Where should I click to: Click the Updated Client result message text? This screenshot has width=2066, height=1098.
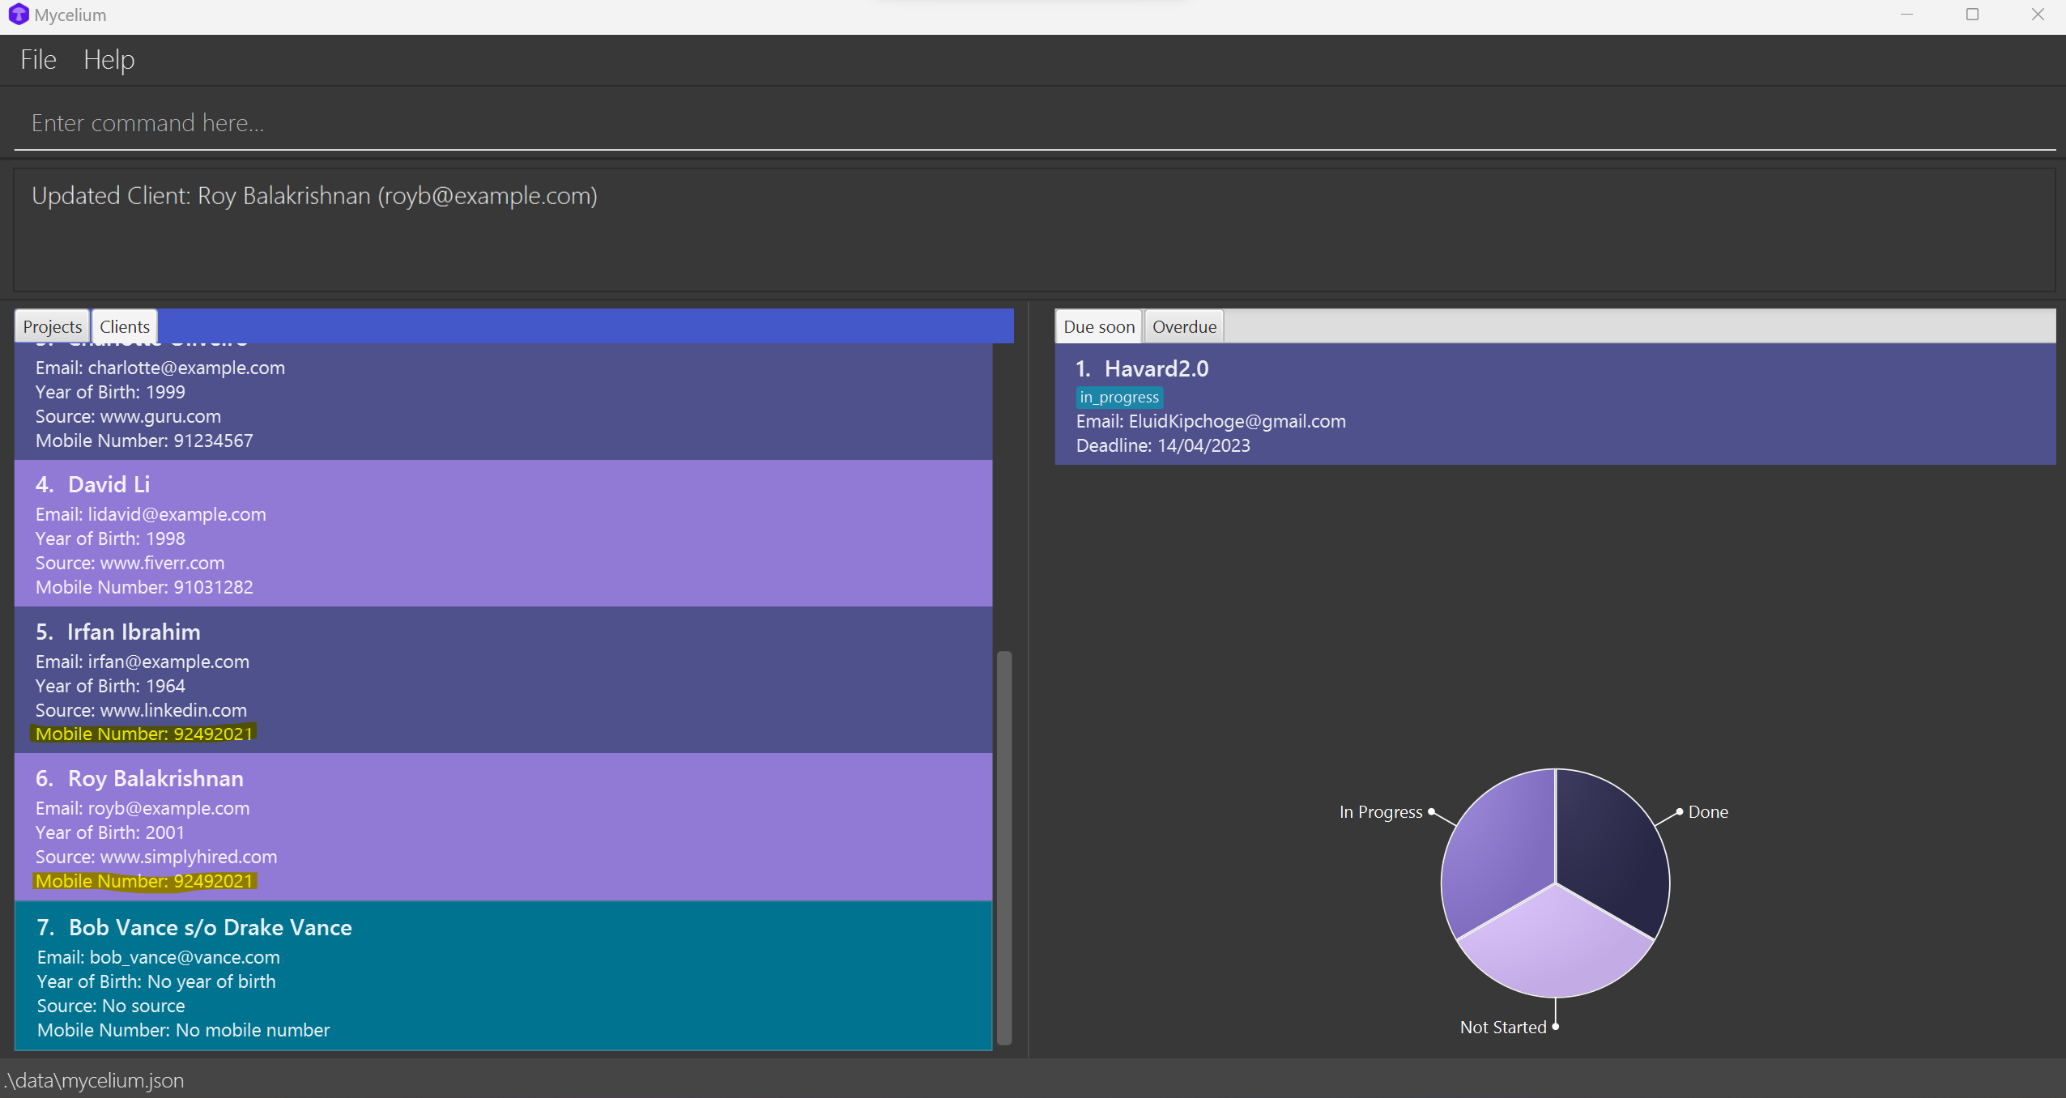click(314, 196)
